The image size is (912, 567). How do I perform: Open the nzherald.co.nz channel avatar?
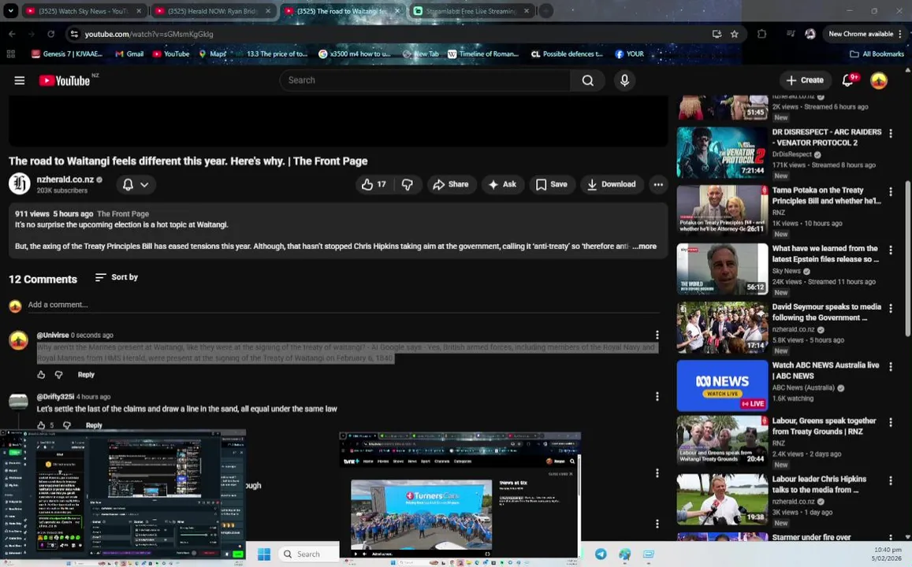[19, 183]
